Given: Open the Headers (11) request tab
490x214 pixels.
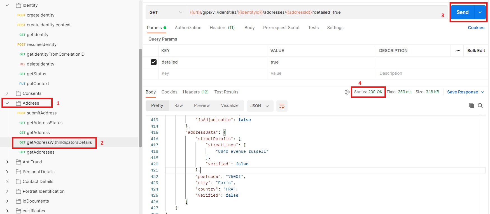Looking at the screenshot, I should [222, 28].
